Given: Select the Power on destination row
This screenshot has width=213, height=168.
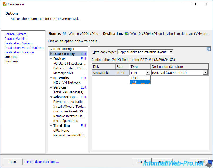Looking at the screenshot, I should [x=69, y=102].
